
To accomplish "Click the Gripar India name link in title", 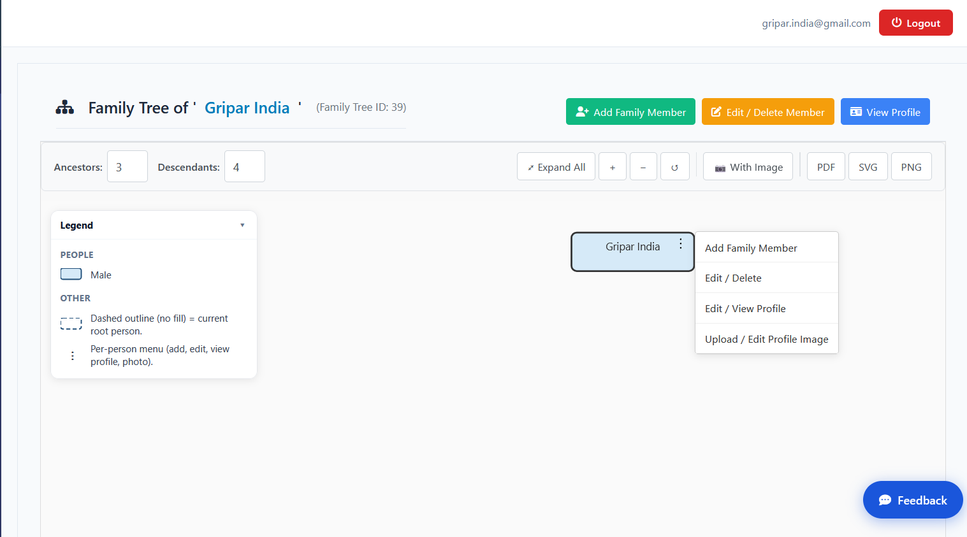I will [x=247, y=108].
